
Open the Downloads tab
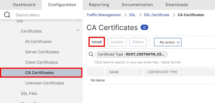pyautogui.click(x=177, y=5)
